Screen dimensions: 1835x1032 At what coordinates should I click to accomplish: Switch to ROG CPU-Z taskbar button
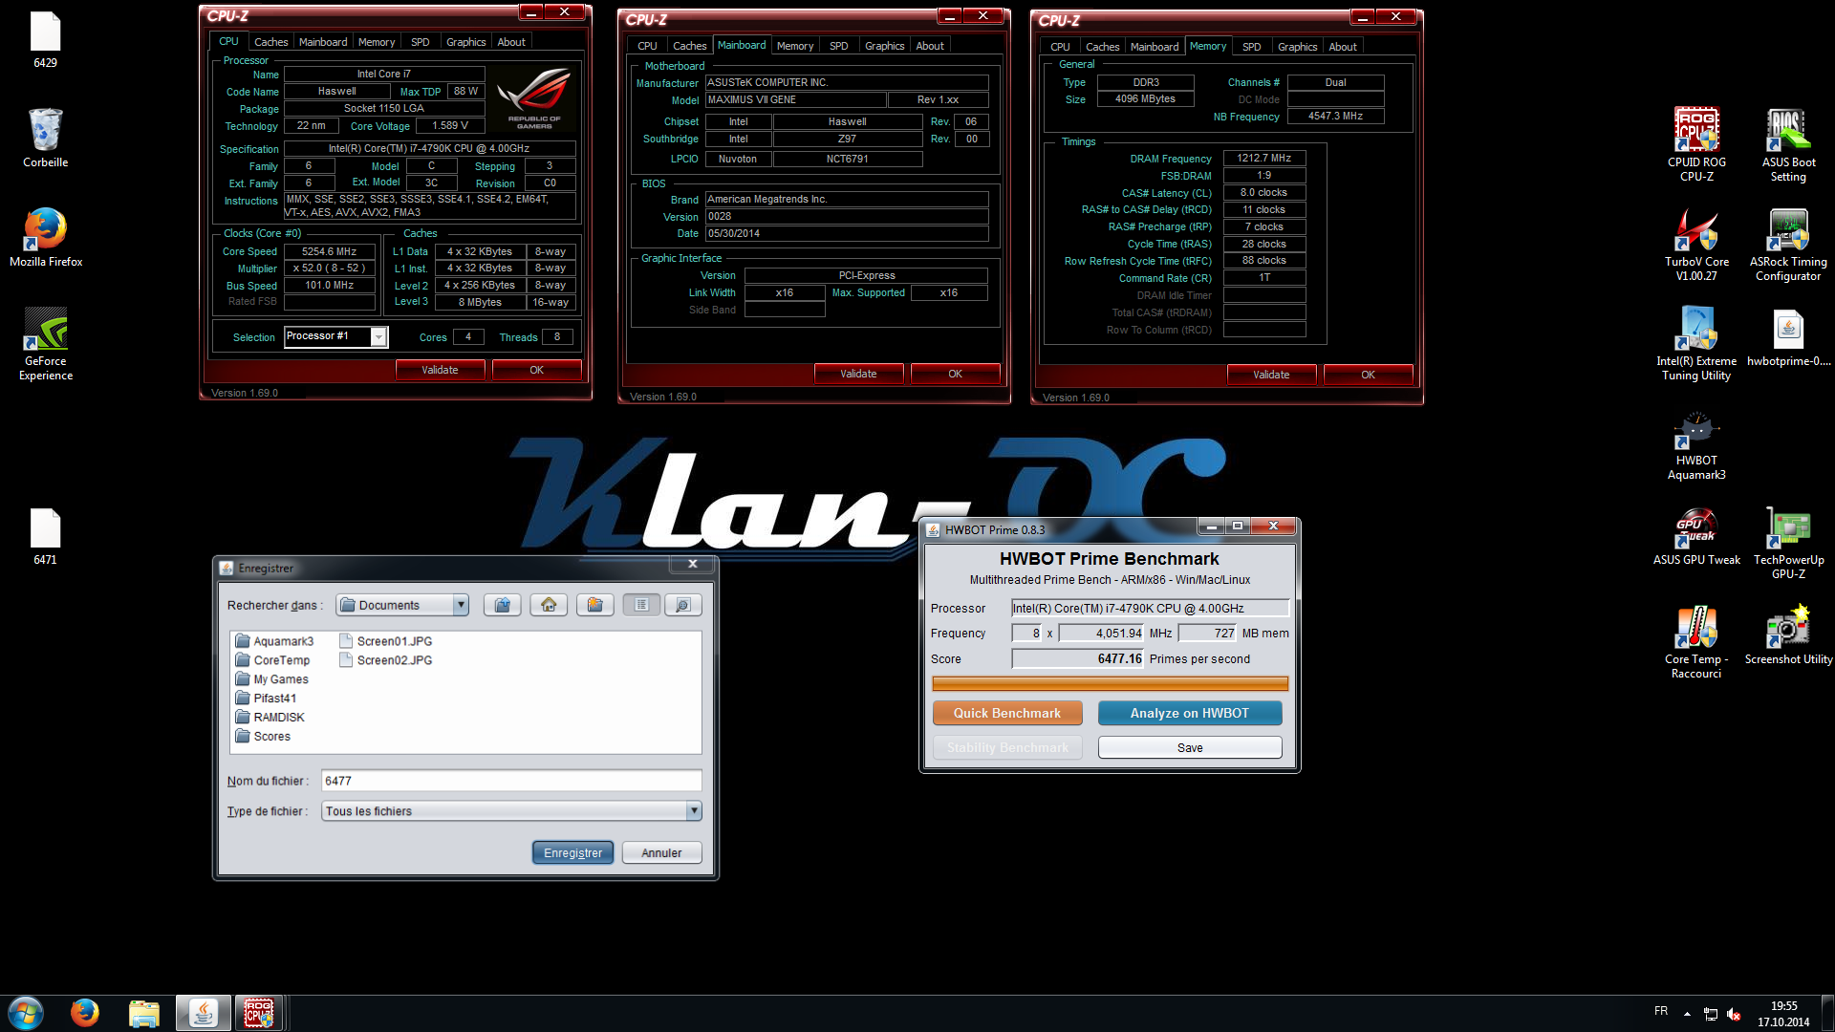click(x=259, y=1013)
